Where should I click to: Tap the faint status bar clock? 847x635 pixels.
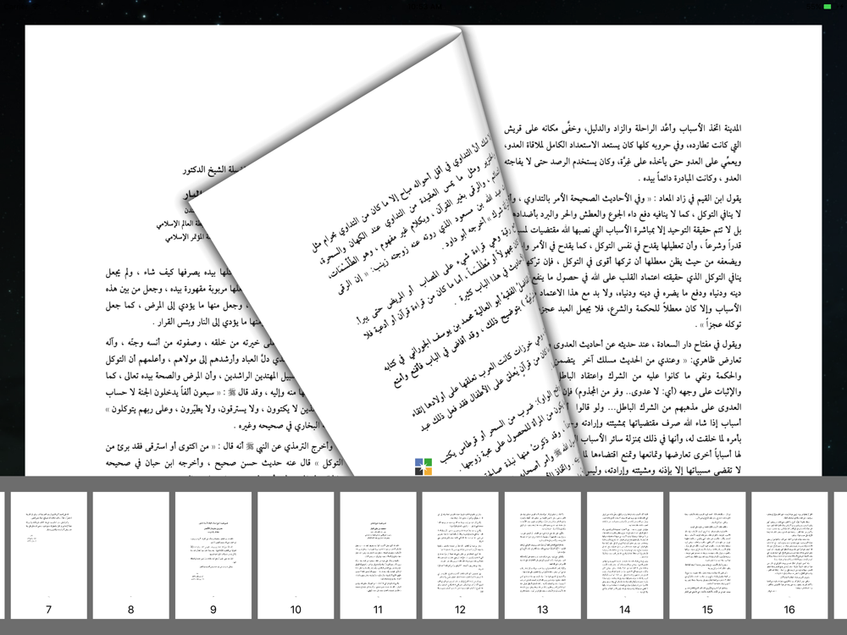coord(423,6)
